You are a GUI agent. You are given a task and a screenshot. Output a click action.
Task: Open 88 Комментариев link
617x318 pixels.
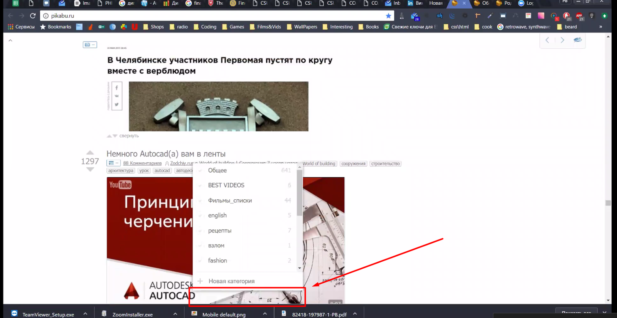click(142, 163)
